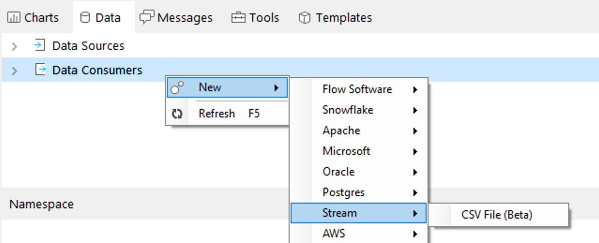This screenshot has width=599, height=243.
Task: Open the Tools tab
Action: [x=255, y=18]
